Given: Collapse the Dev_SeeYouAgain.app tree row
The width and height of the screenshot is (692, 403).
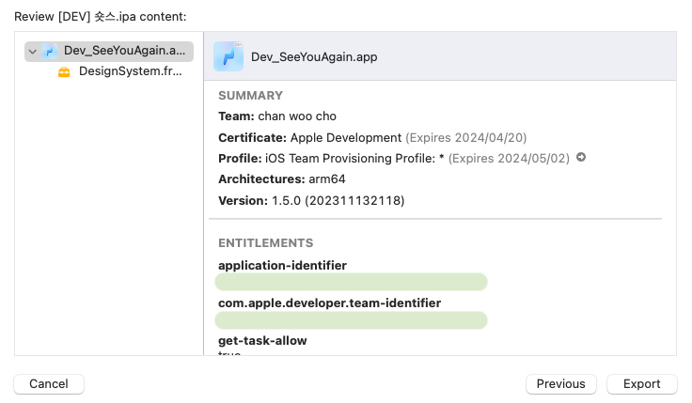Looking at the screenshot, I should pos(32,52).
